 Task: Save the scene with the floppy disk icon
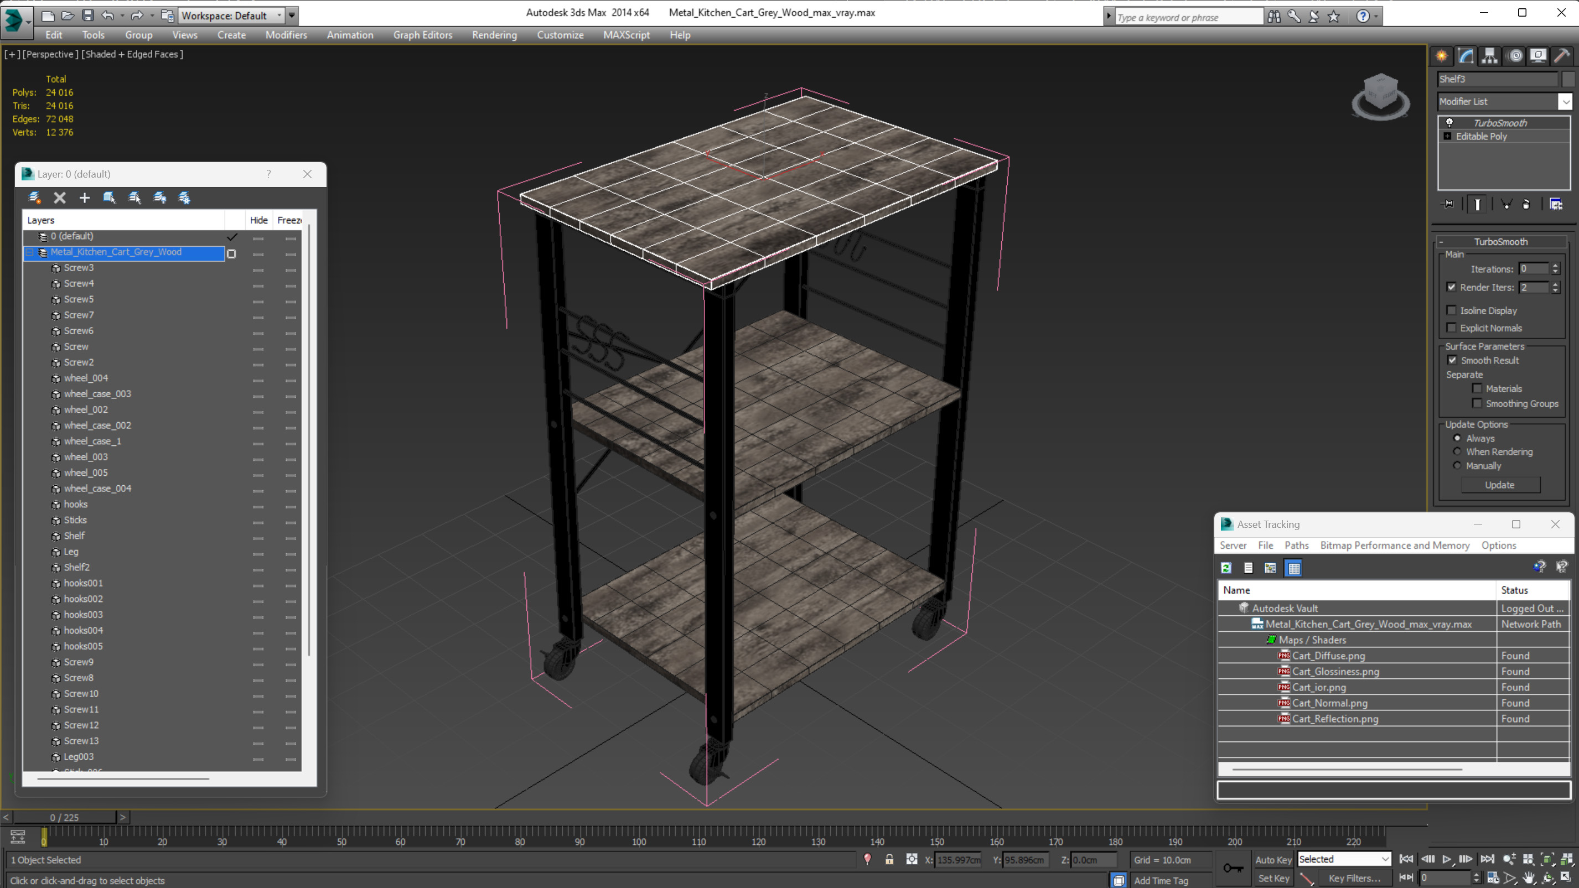87,15
